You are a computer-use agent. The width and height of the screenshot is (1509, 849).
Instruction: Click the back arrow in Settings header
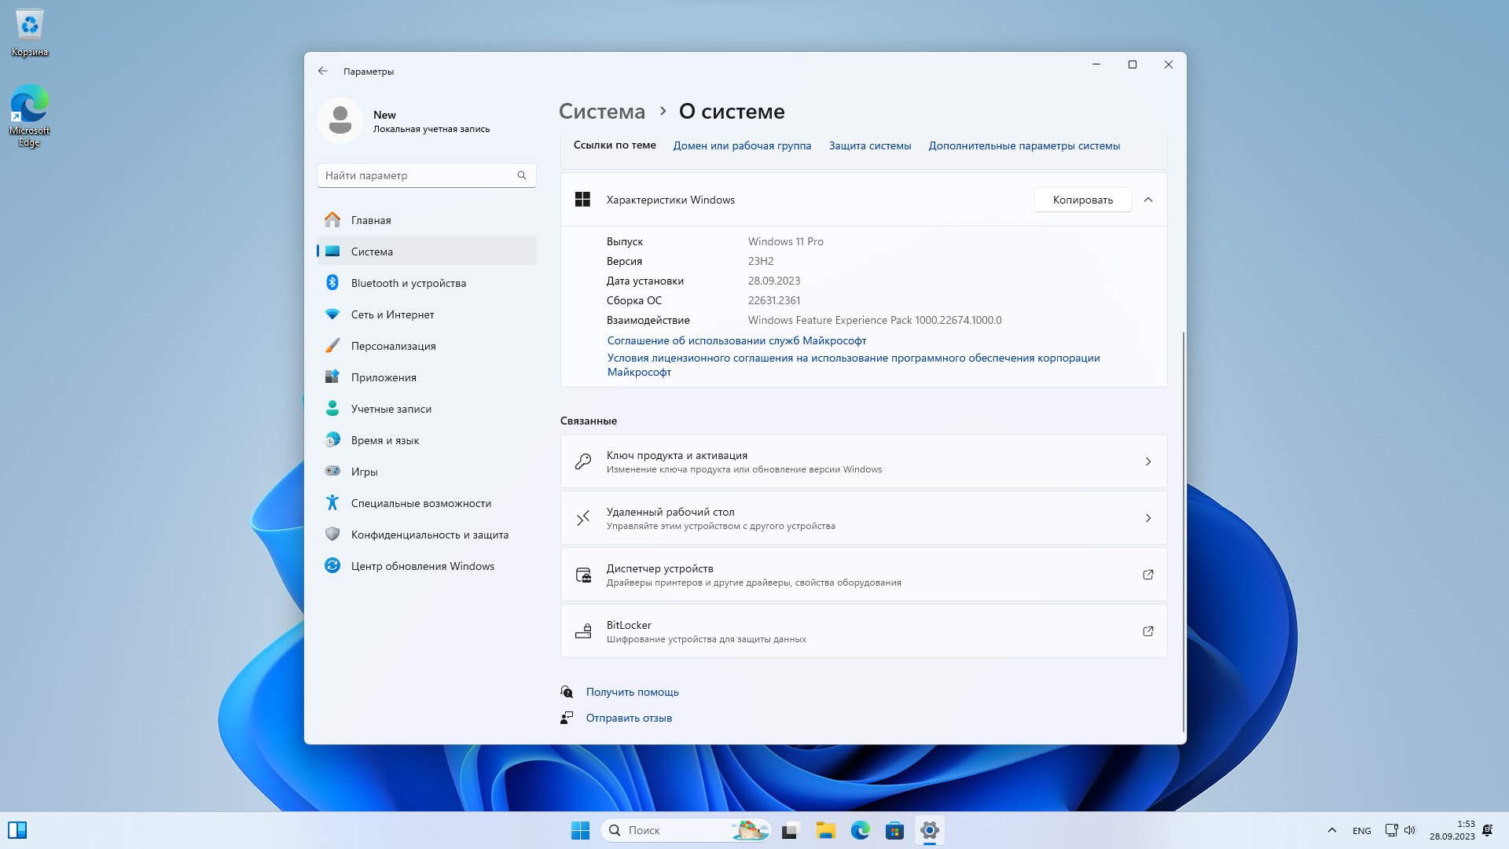coord(323,71)
